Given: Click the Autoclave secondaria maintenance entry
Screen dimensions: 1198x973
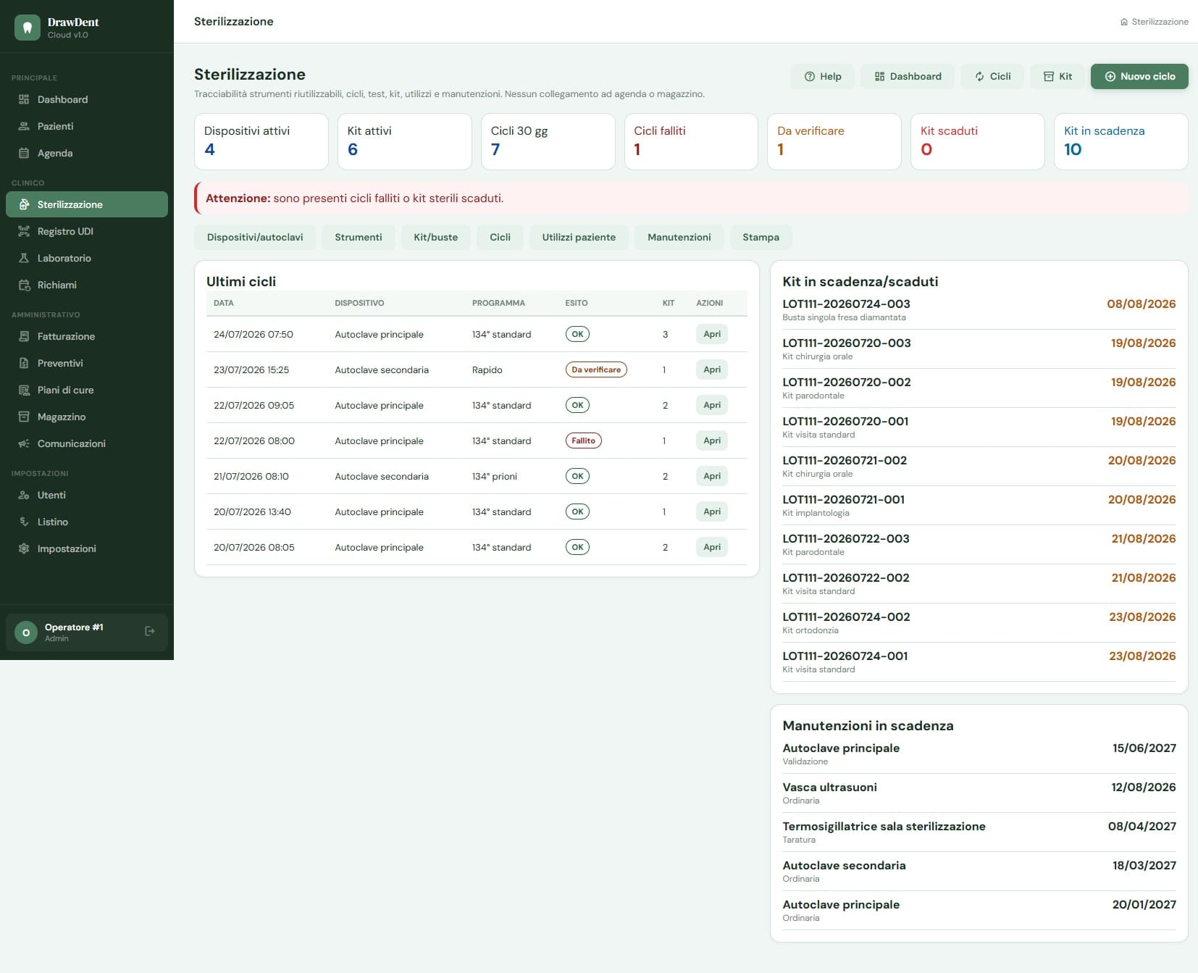Looking at the screenshot, I should click(979, 872).
